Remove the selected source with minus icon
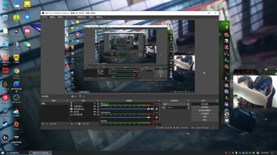The image size is (277, 155). point(75,124)
